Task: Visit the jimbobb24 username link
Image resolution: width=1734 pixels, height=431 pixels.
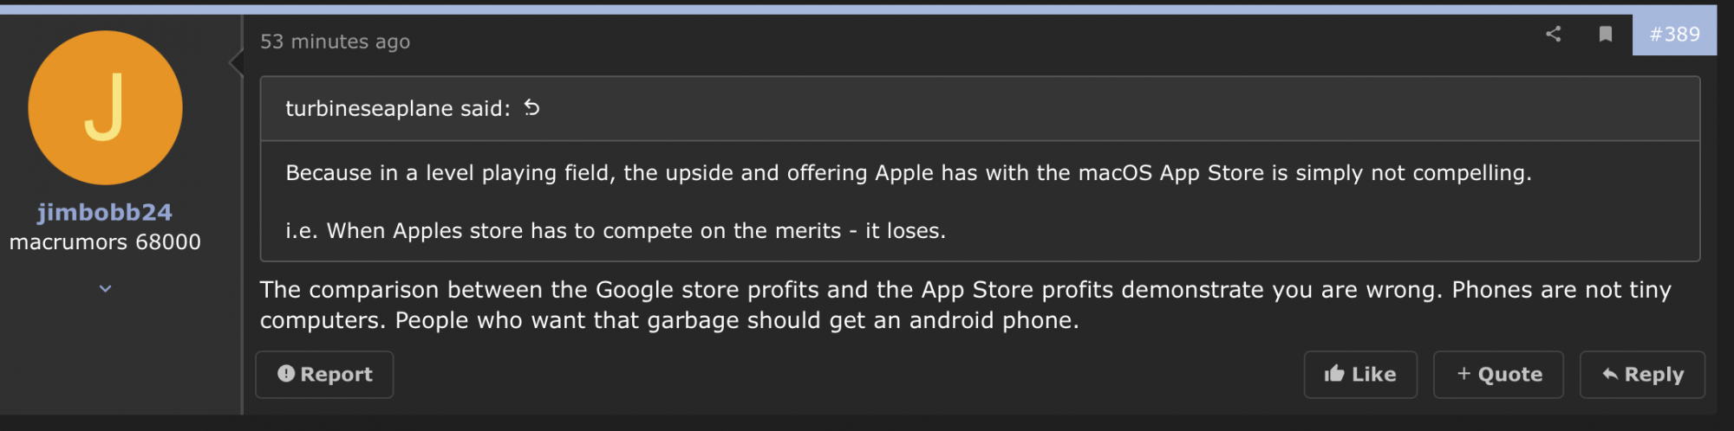Action: tap(105, 212)
